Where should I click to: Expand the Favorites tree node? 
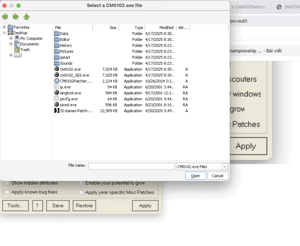pos(4,27)
